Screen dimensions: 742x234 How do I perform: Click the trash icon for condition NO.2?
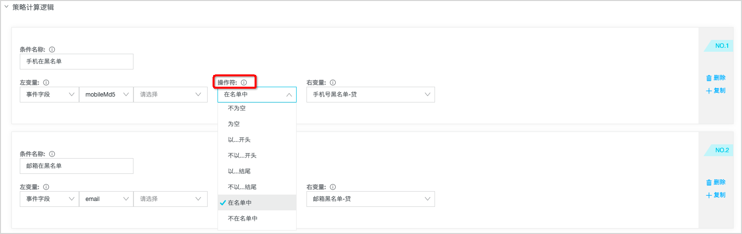coord(709,182)
